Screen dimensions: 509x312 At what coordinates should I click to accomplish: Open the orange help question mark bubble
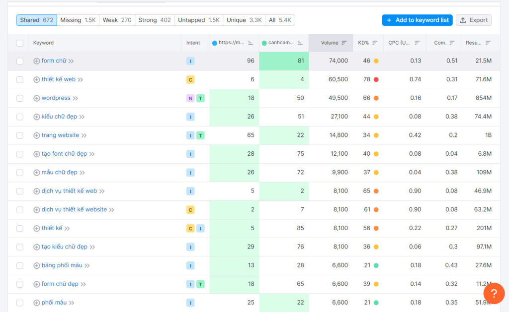[494, 294]
